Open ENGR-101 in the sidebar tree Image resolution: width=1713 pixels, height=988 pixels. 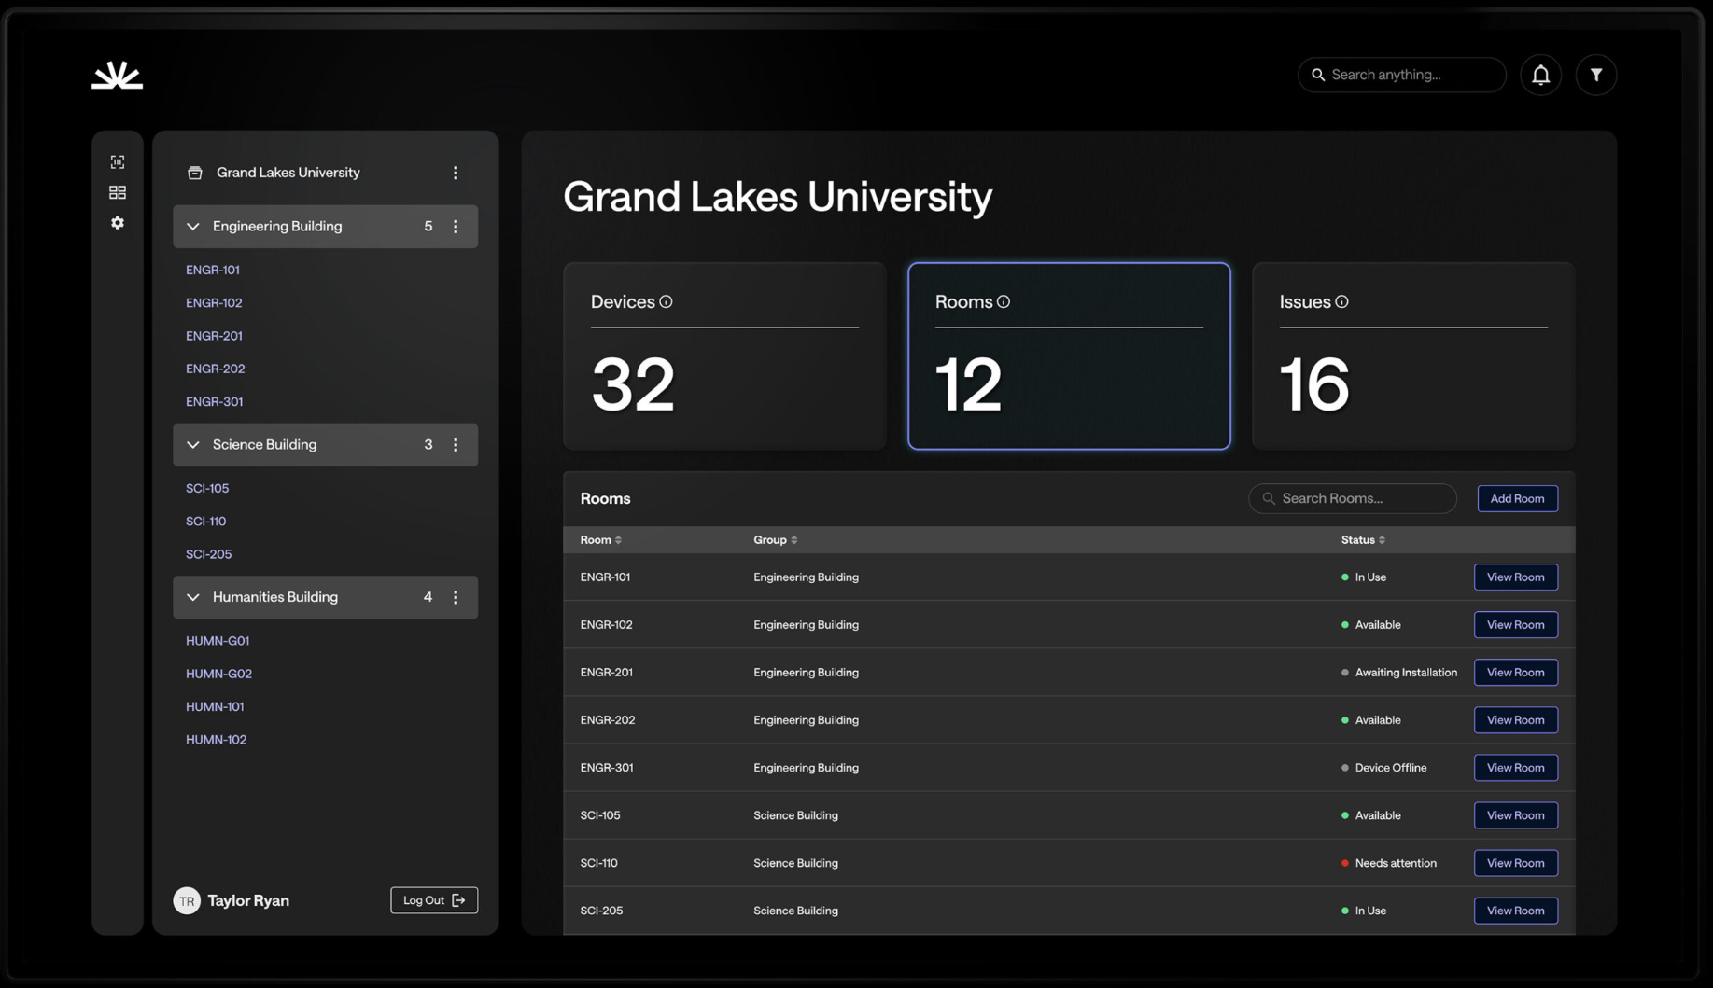(x=213, y=270)
